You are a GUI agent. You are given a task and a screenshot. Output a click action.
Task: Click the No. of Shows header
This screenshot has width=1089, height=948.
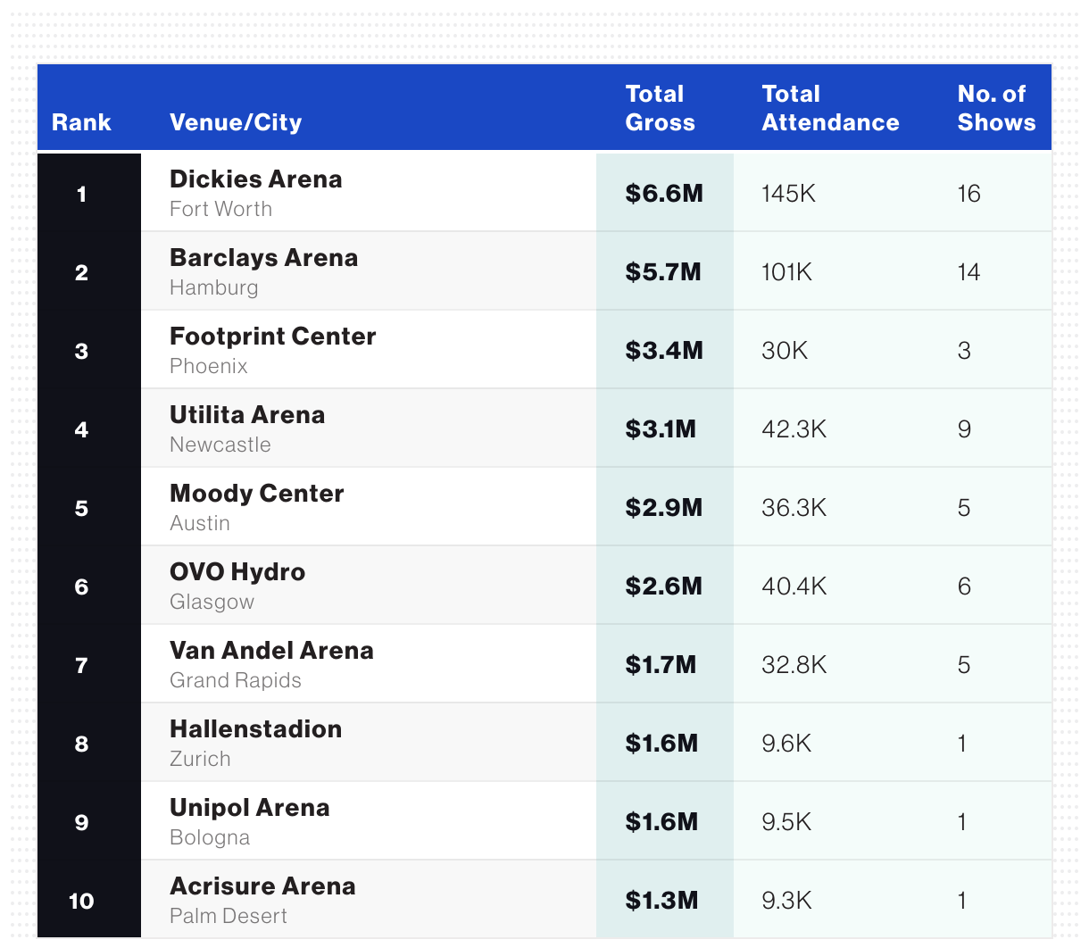pos(996,108)
